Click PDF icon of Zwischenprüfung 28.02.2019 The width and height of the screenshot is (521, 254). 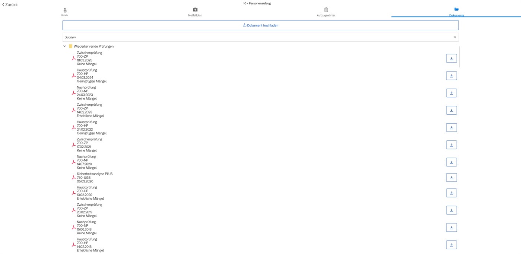point(73,210)
